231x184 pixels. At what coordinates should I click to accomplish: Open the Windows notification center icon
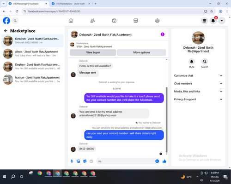(225, 177)
